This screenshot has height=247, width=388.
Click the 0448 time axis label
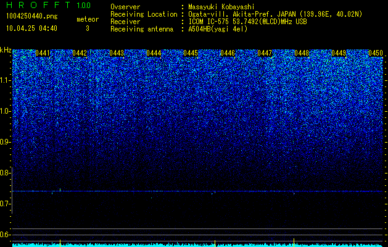[302, 53]
